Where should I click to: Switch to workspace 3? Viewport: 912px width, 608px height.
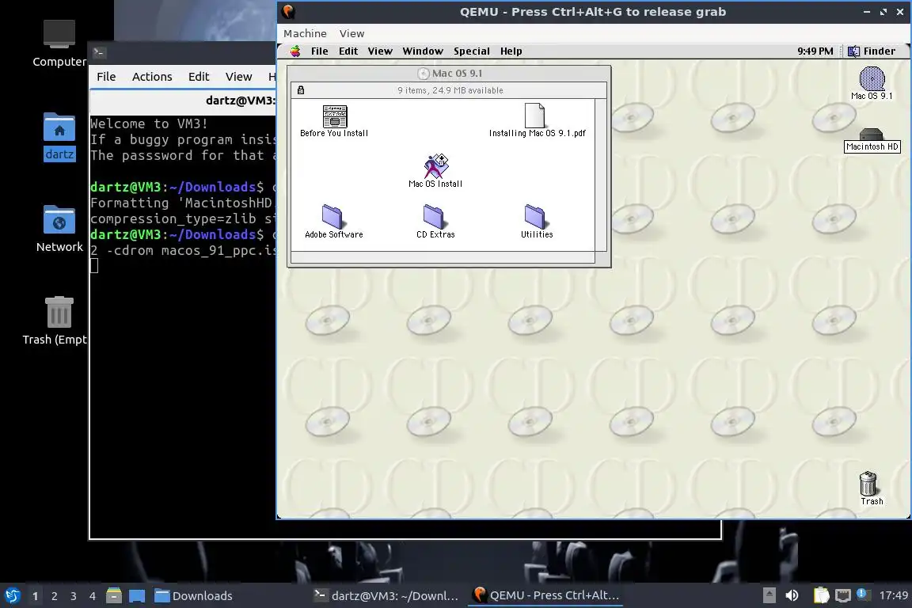pos(74,596)
